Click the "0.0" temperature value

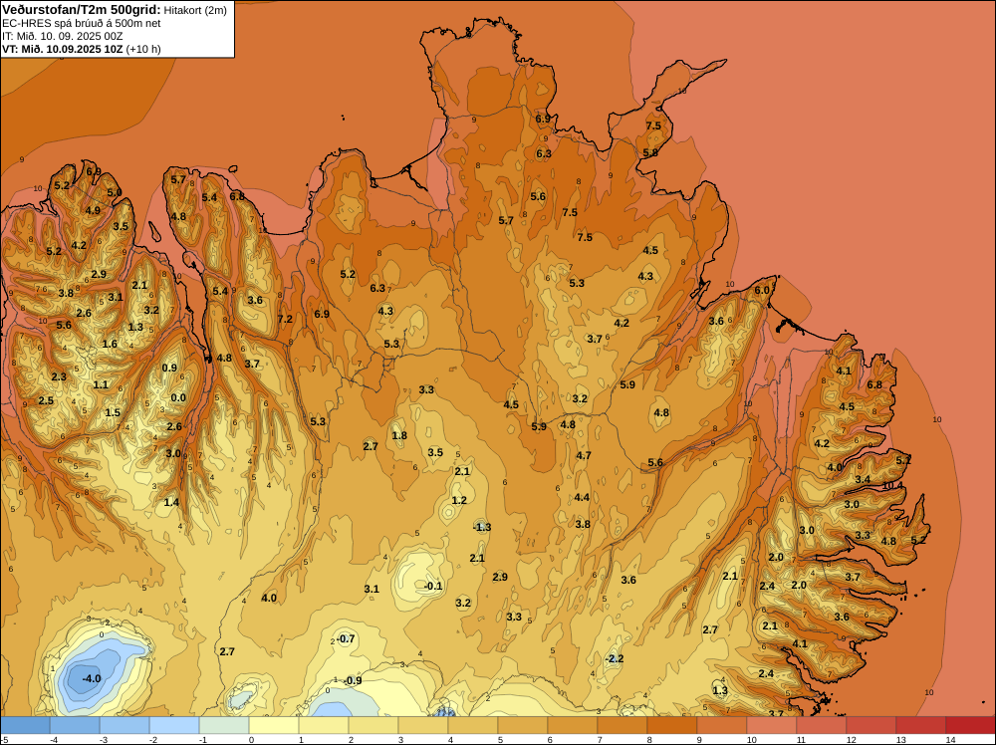pos(178,398)
